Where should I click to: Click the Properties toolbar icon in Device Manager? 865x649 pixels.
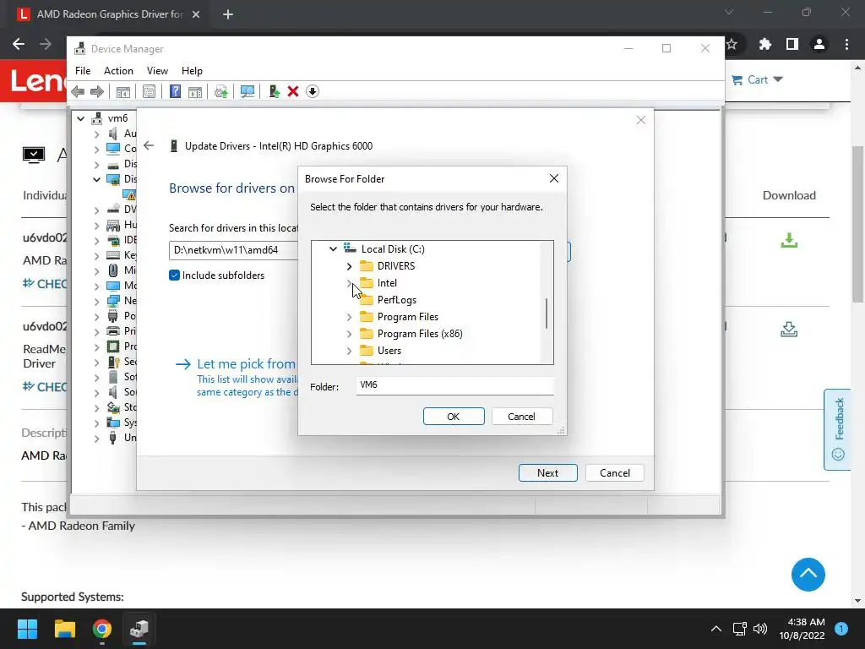pyautogui.click(x=149, y=91)
